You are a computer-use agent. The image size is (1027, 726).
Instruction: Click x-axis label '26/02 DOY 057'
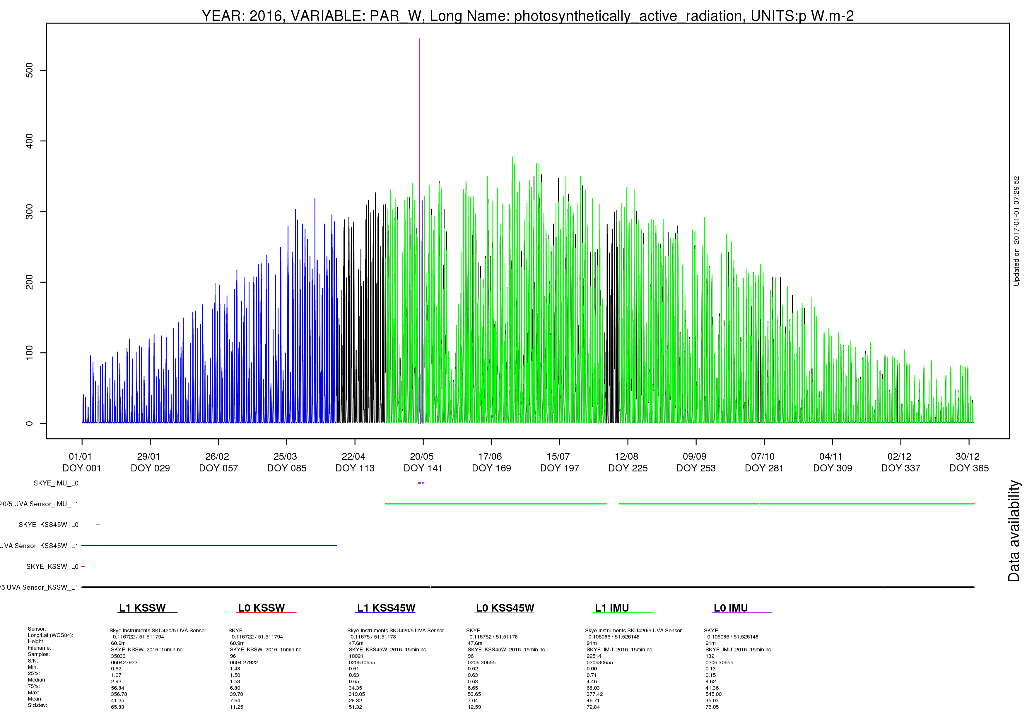(218, 462)
